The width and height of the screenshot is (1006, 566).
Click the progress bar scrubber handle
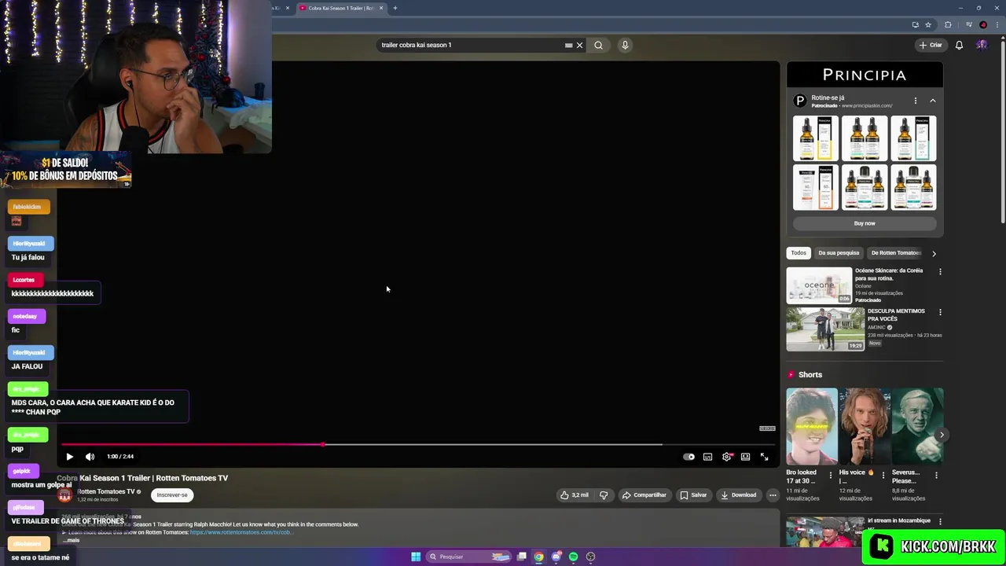(323, 445)
